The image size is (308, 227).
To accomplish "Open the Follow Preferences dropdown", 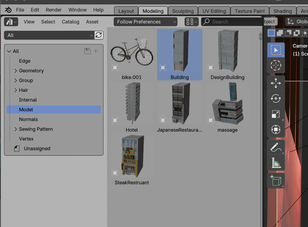I will click(145, 22).
